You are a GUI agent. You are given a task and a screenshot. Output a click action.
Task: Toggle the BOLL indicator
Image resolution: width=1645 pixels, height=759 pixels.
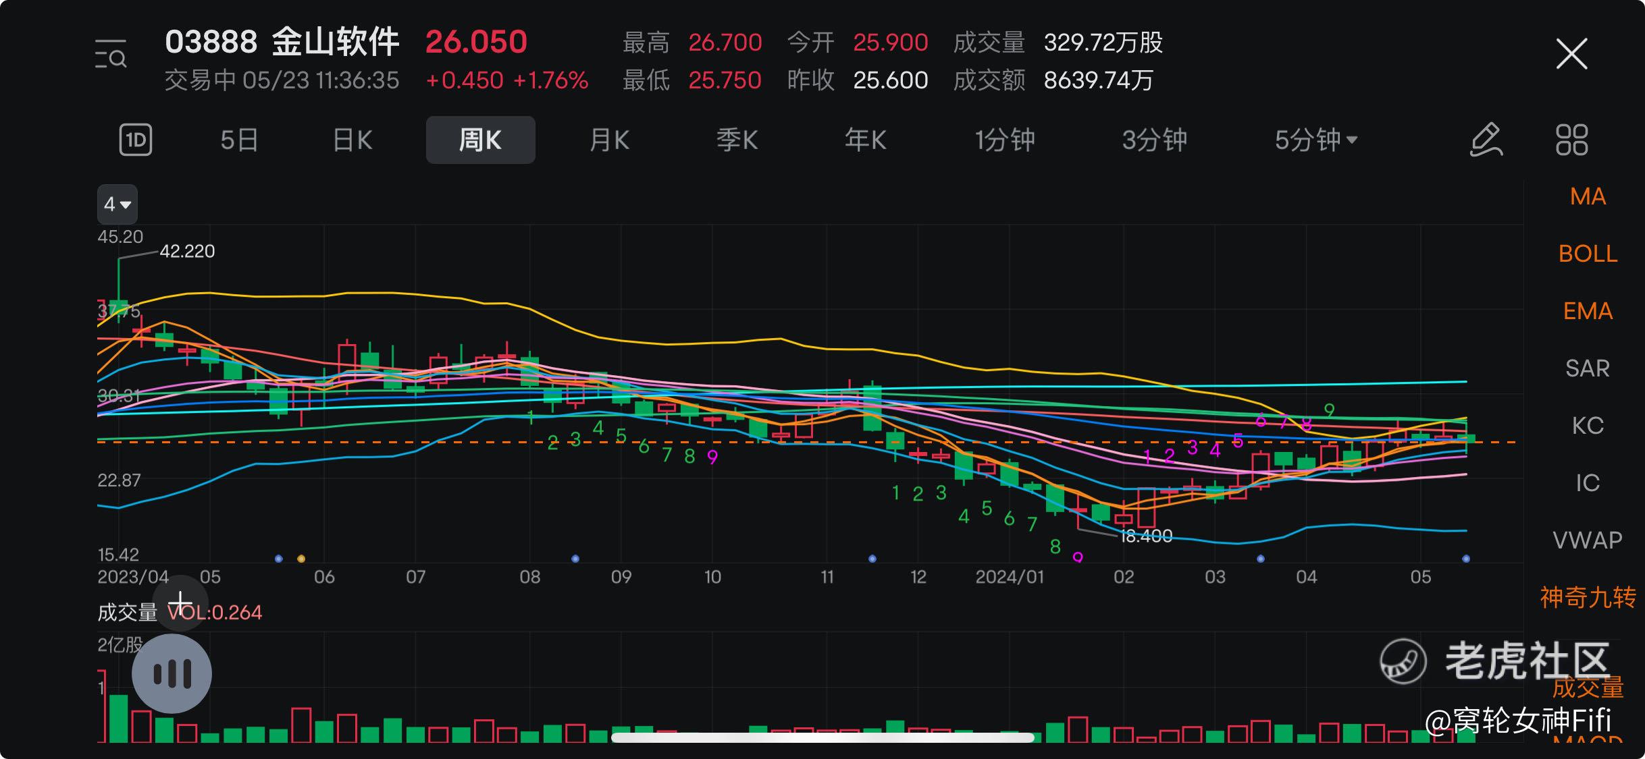(x=1588, y=254)
